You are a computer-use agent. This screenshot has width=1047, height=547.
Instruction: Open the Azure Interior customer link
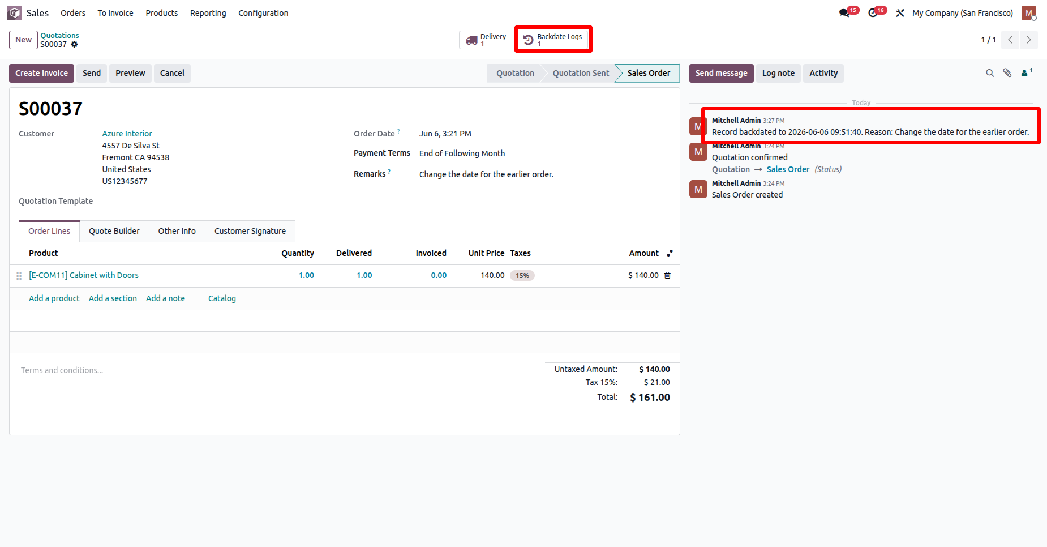pyautogui.click(x=127, y=134)
